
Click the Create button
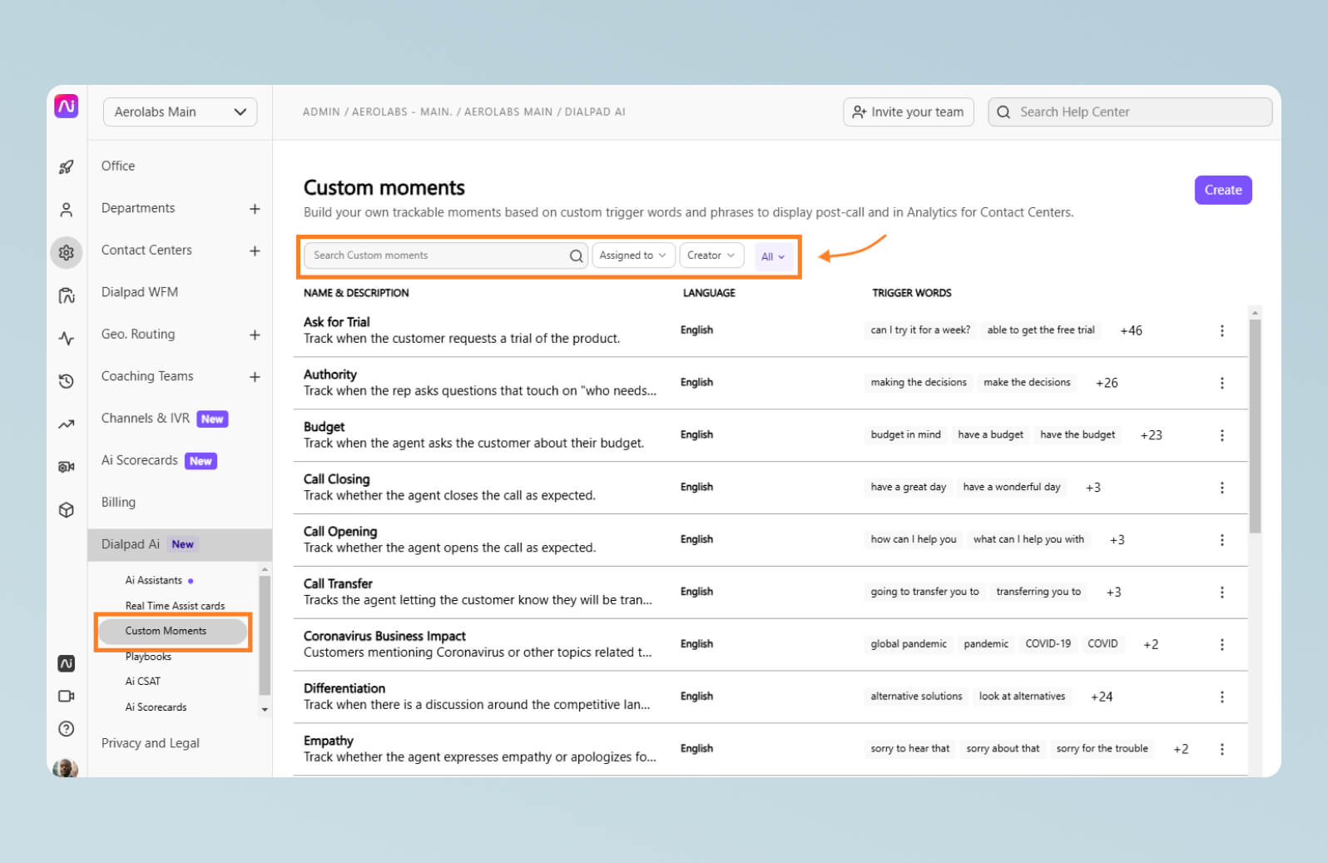(x=1223, y=190)
